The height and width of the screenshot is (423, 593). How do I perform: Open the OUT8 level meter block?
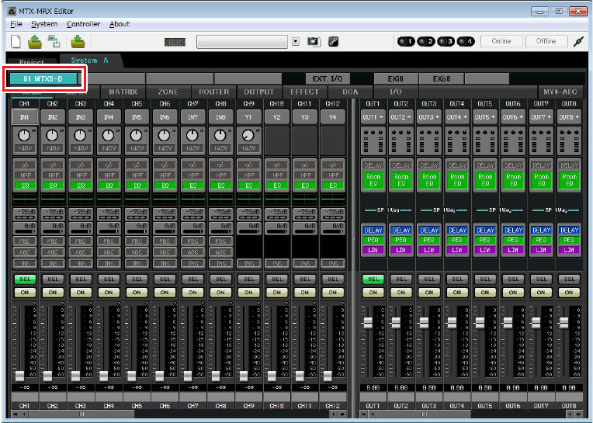[x=569, y=141]
